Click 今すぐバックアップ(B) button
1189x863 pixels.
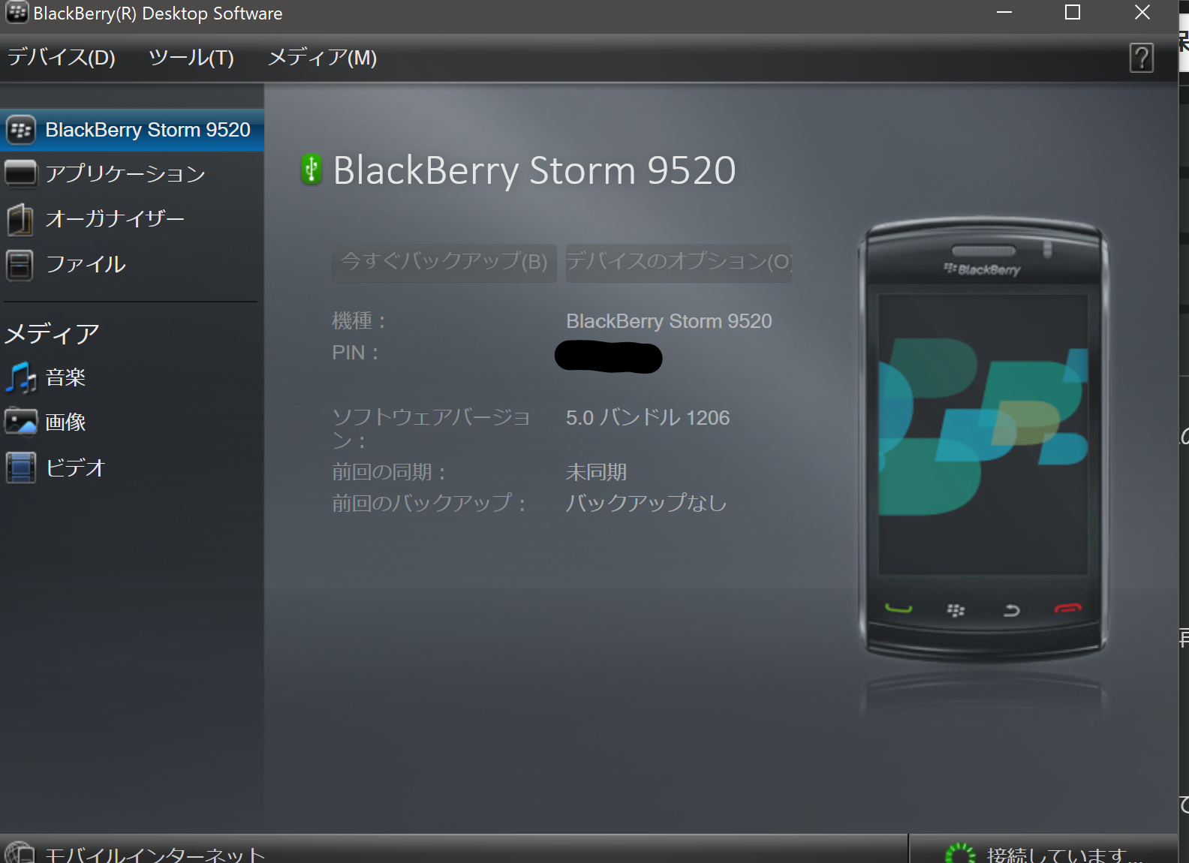[444, 262]
